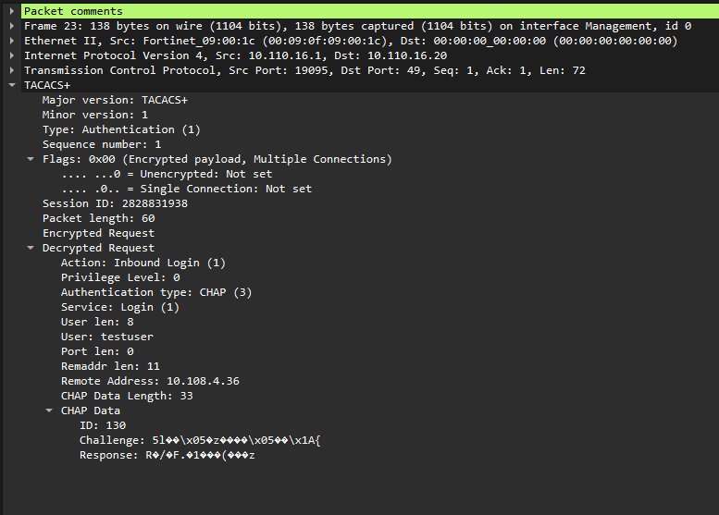Select the Action: Inbound Login (1) field

click(143, 263)
